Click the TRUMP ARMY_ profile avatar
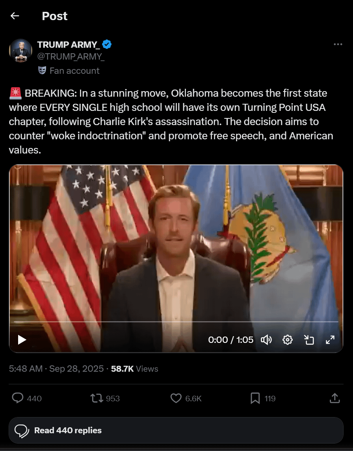353x451 pixels. 20,51
